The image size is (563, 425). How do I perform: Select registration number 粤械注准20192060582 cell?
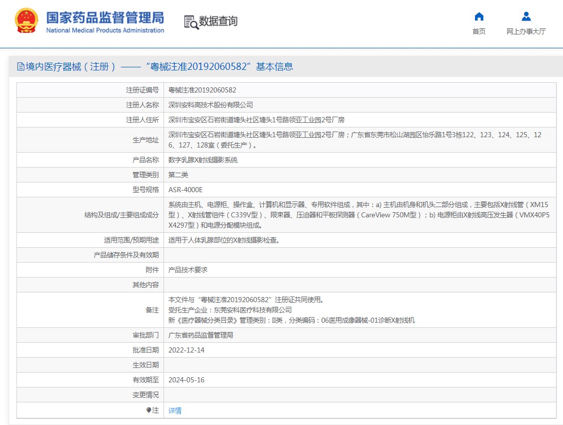(x=202, y=90)
